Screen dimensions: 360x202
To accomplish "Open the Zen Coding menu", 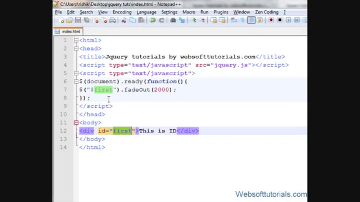I will (x=267, y=12).
